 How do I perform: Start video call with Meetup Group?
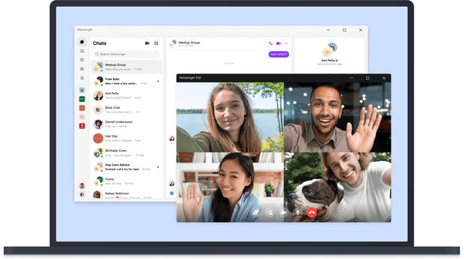[x=279, y=43]
